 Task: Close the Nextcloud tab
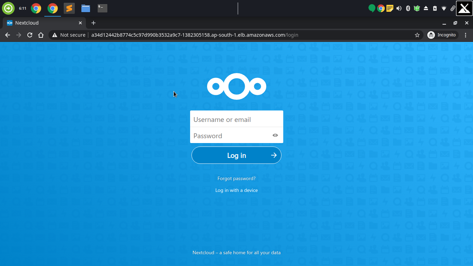[80, 23]
